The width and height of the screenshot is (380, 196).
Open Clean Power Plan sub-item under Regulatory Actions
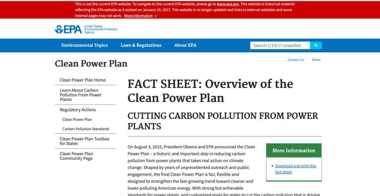77,119
